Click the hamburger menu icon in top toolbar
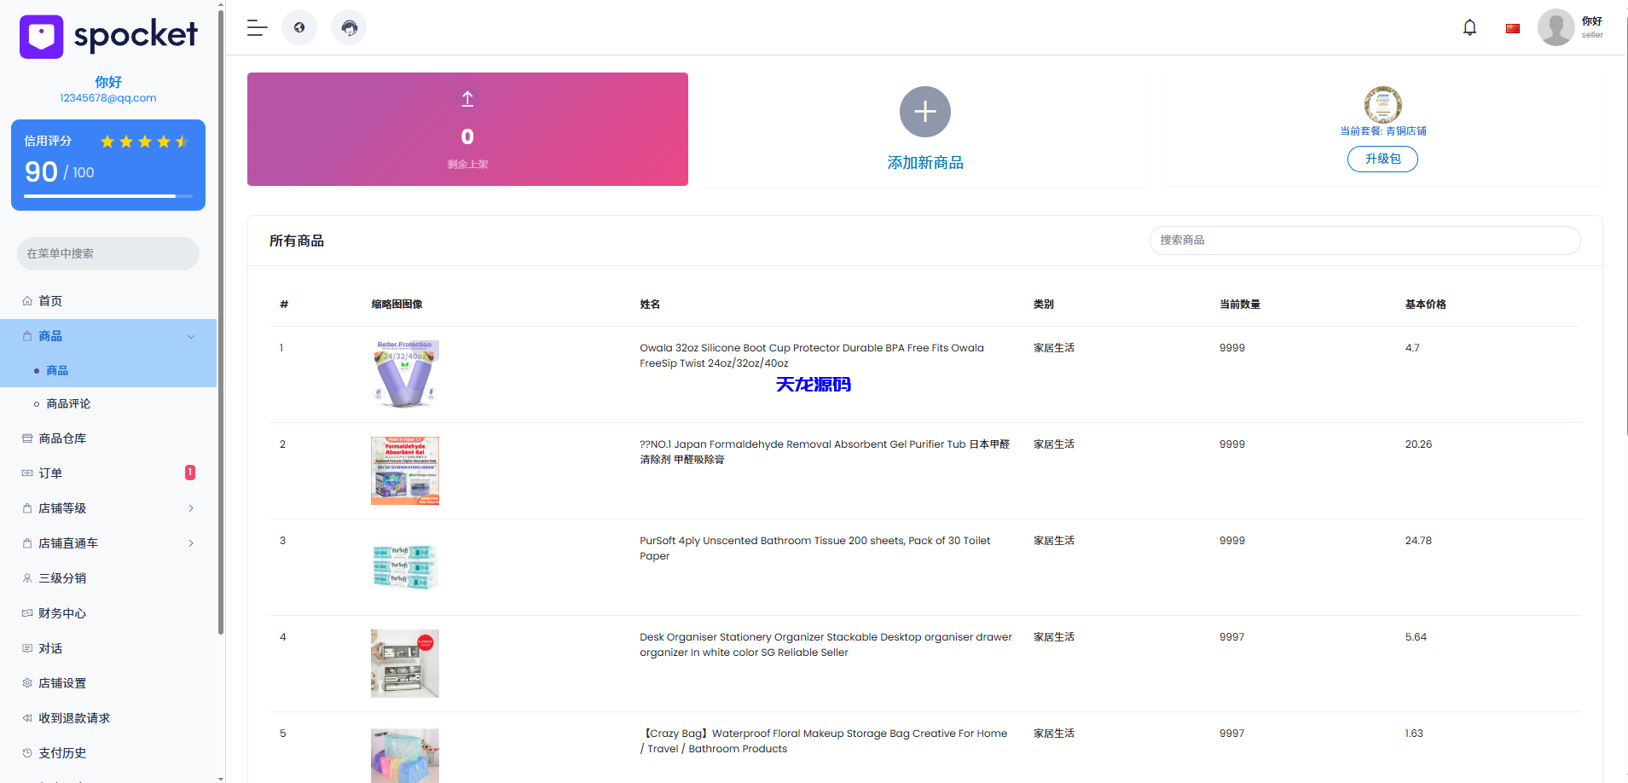 click(x=256, y=27)
